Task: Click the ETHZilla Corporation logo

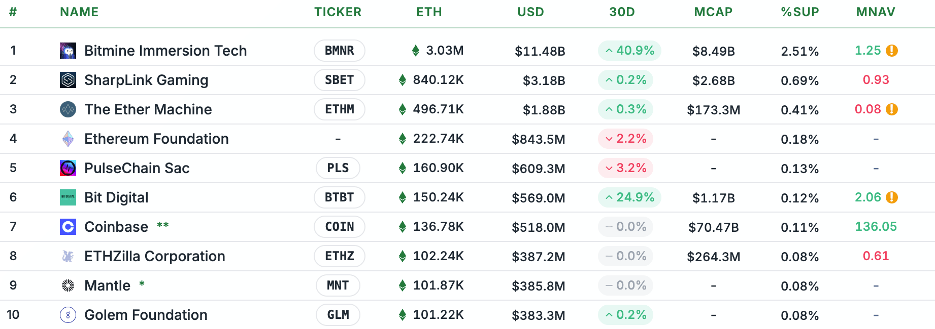Action: pos(67,256)
